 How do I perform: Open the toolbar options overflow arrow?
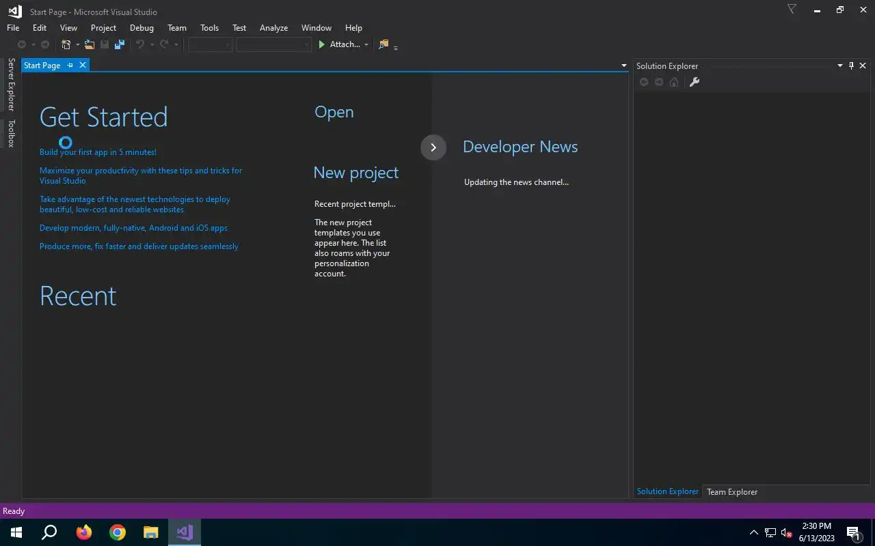396,47
